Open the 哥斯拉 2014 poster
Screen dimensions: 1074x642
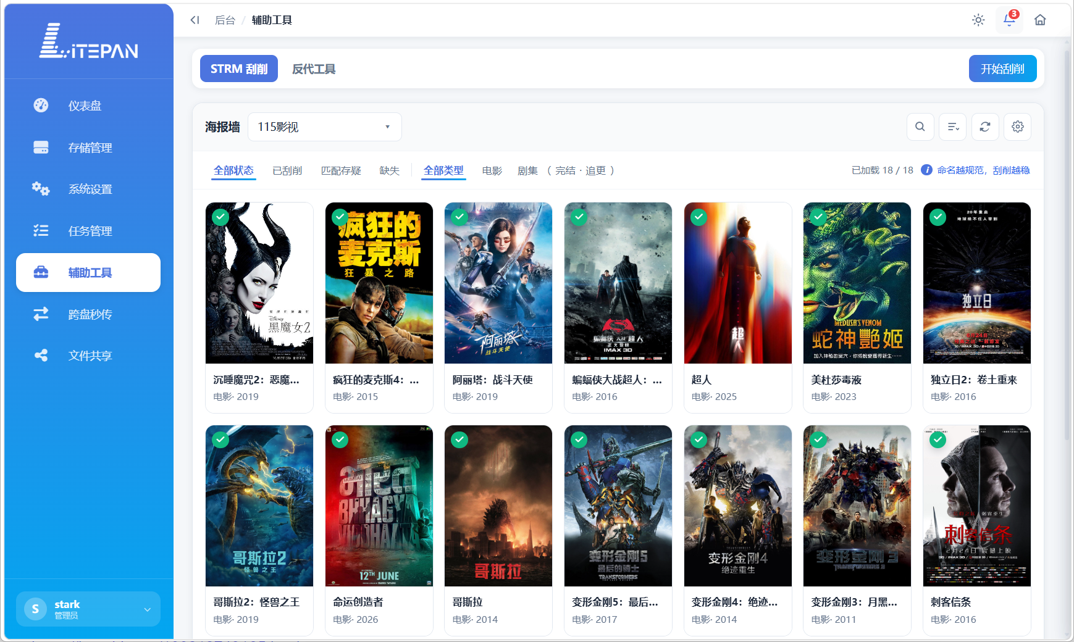tap(498, 506)
